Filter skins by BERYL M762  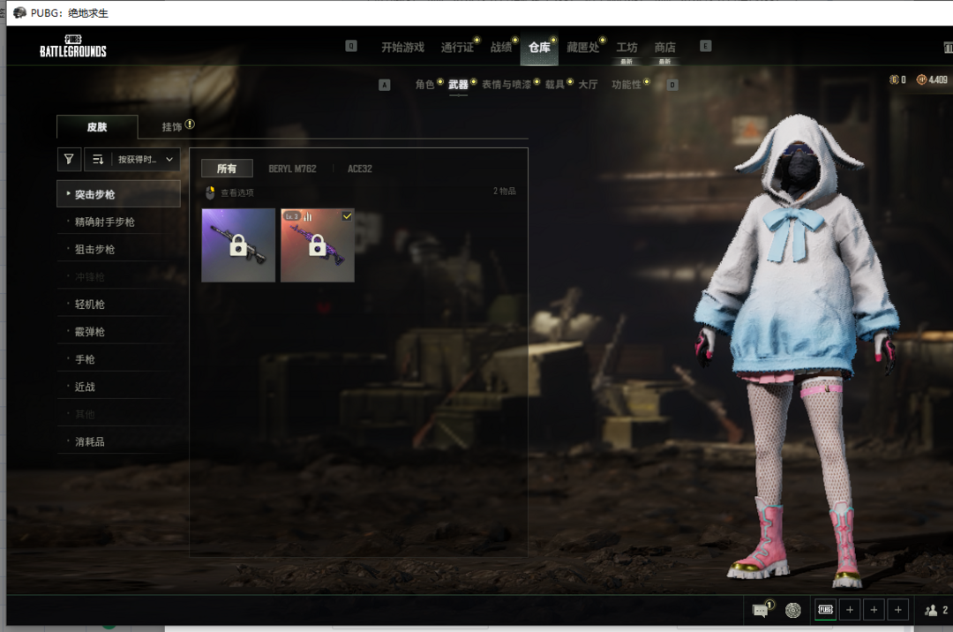[x=292, y=169]
